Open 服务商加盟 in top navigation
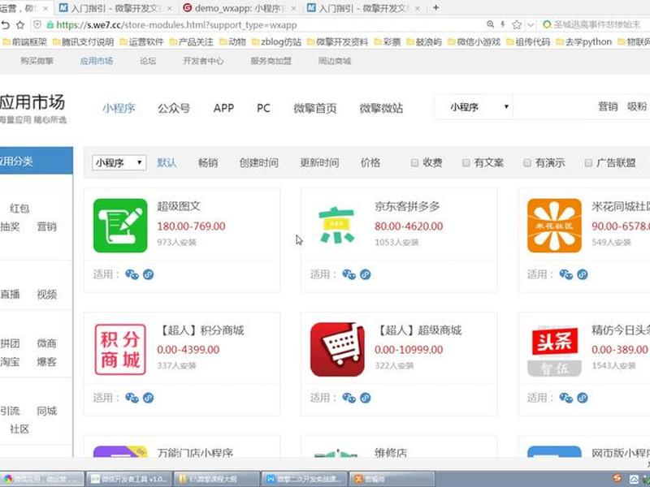The image size is (650, 487). (x=271, y=61)
